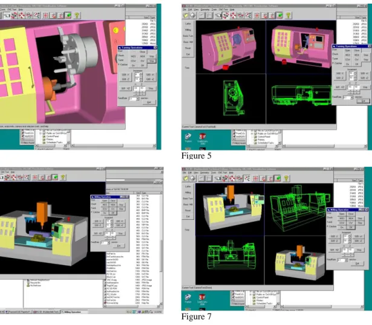Image resolution: width=372 pixels, height=325 pixels.
Task: Click the Milling Operation taskbar button
Action: click(x=74, y=312)
